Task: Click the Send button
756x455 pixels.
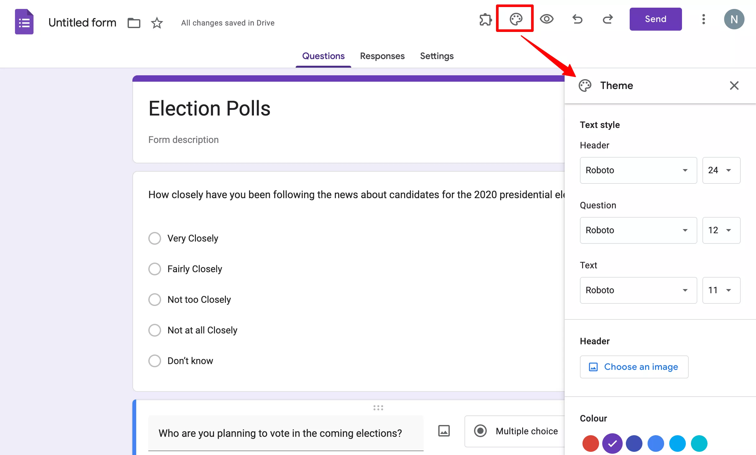Action: 656,19
